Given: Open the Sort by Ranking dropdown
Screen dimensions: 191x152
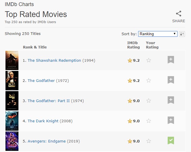Looking at the screenshot, I should pyautogui.click(x=158, y=34).
